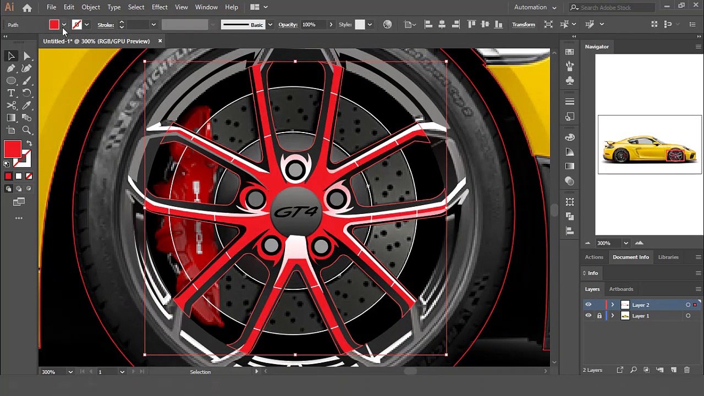Click Vertical Align Top icon
This screenshot has height=396, width=704.
(x=471, y=24)
